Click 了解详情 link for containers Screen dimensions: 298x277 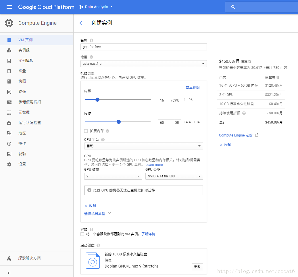tap(148, 234)
